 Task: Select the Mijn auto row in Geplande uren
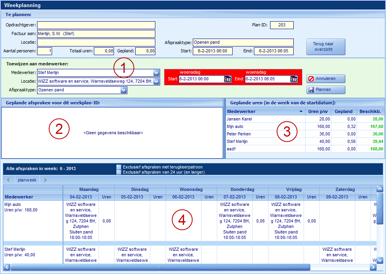tap(305, 126)
